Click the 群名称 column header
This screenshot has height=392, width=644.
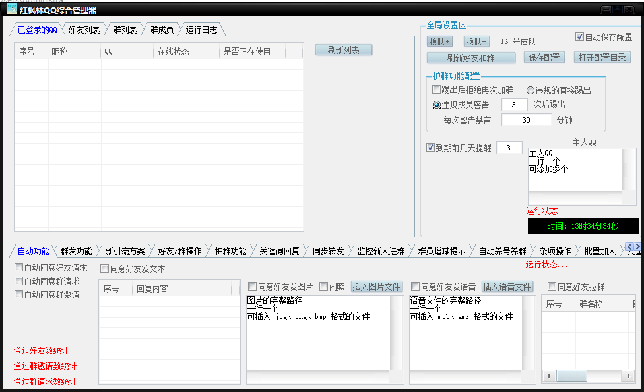coord(602,304)
